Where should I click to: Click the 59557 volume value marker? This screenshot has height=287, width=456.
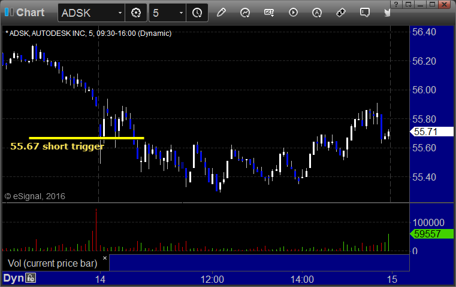click(431, 234)
